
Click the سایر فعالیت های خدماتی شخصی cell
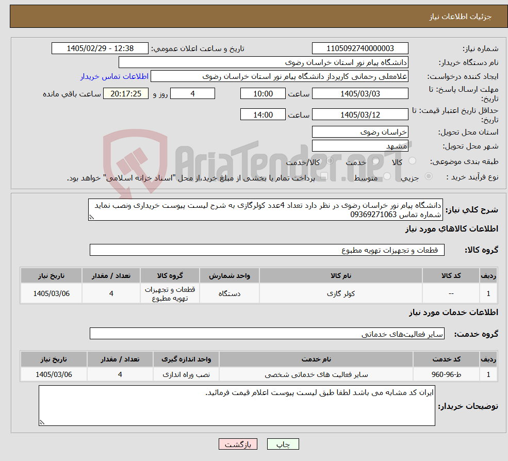(x=316, y=374)
